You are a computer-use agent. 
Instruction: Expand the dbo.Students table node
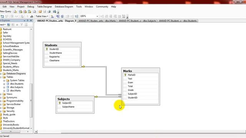pyautogui.click(x=4, y=84)
